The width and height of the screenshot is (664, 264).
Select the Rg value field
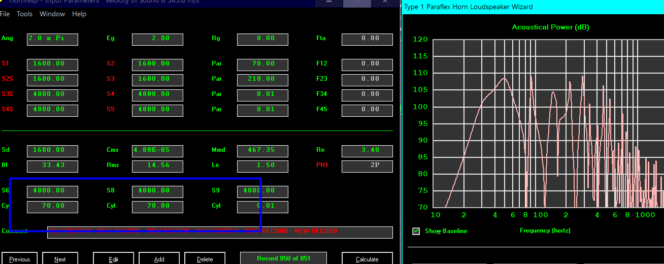[x=262, y=39]
